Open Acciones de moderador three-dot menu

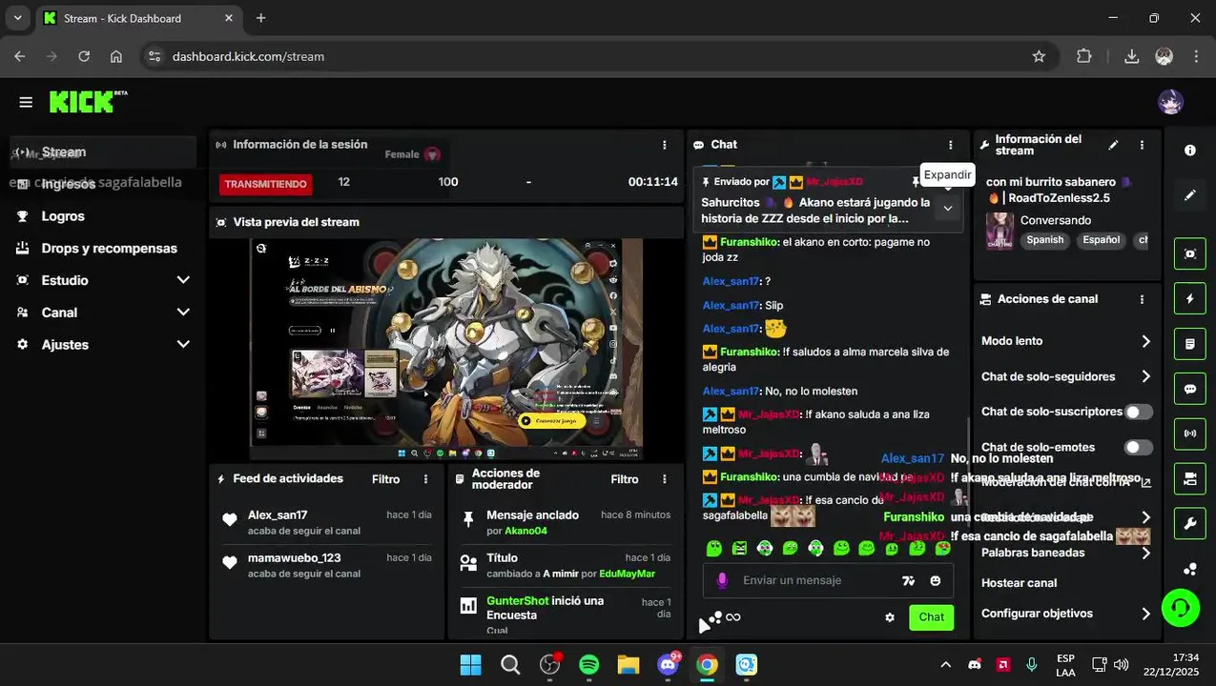coord(665,479)
